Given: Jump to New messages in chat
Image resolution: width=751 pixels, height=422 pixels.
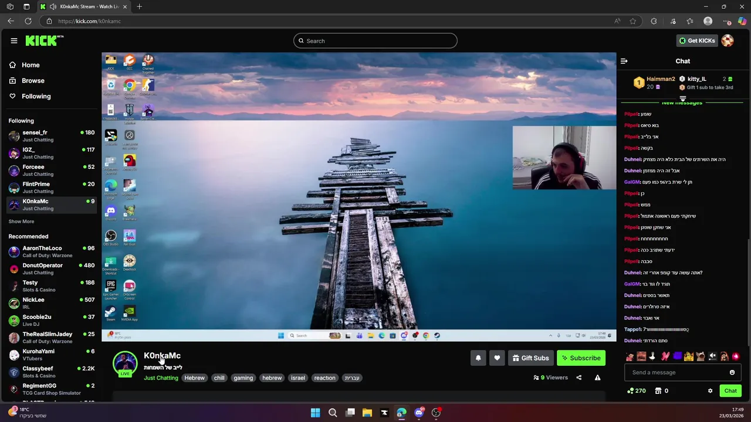Looking at the screenshot, I should coord(682,103).
